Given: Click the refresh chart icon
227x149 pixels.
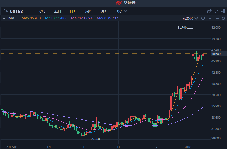Looking at the screenshot, I should (203, 18).
